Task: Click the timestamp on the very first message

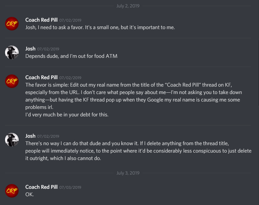Action: point(70,20)
